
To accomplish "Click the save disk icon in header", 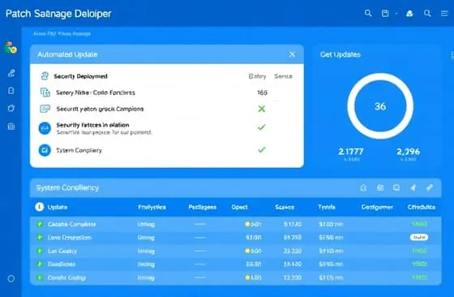I will click(x=385, y=13).
